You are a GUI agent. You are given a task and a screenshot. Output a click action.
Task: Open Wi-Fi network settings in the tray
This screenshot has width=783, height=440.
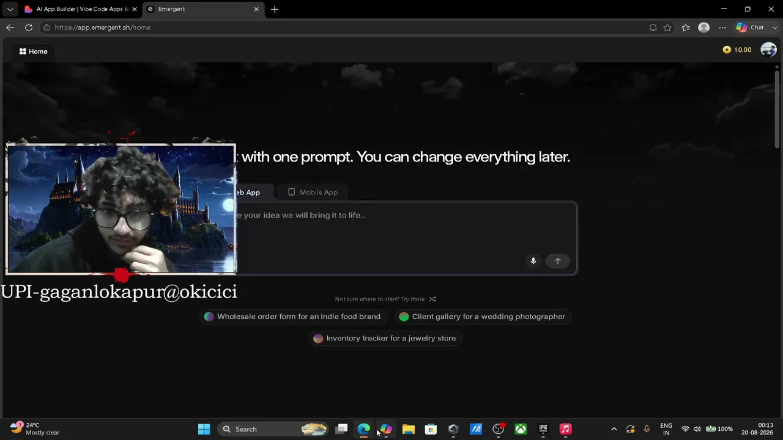coord(686,429)
